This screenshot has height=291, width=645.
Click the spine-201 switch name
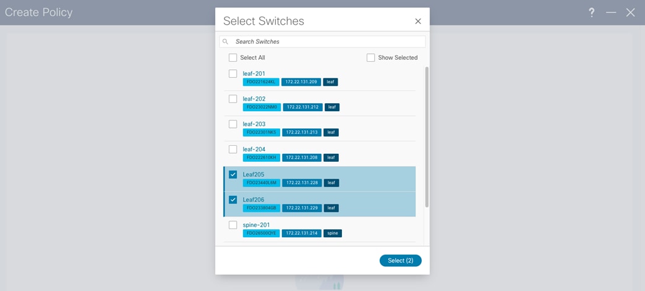point(257,224)
